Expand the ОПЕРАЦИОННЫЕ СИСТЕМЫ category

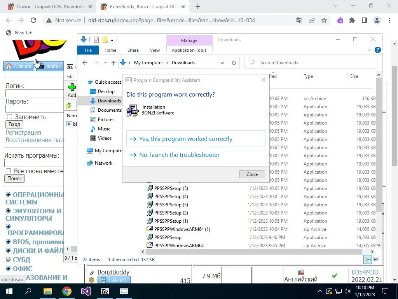(8, 195)
